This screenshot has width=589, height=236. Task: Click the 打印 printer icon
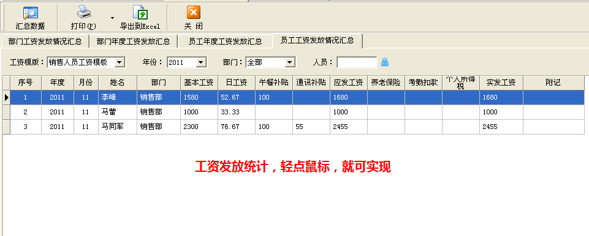[84, 13]
